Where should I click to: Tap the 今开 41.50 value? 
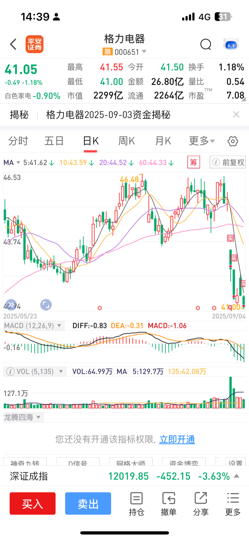[172, 67]
